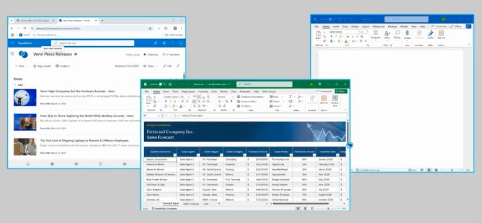This screenshot has width=482, height=223.
Task: Add new sheet with plus button
Action: point(219,203)
